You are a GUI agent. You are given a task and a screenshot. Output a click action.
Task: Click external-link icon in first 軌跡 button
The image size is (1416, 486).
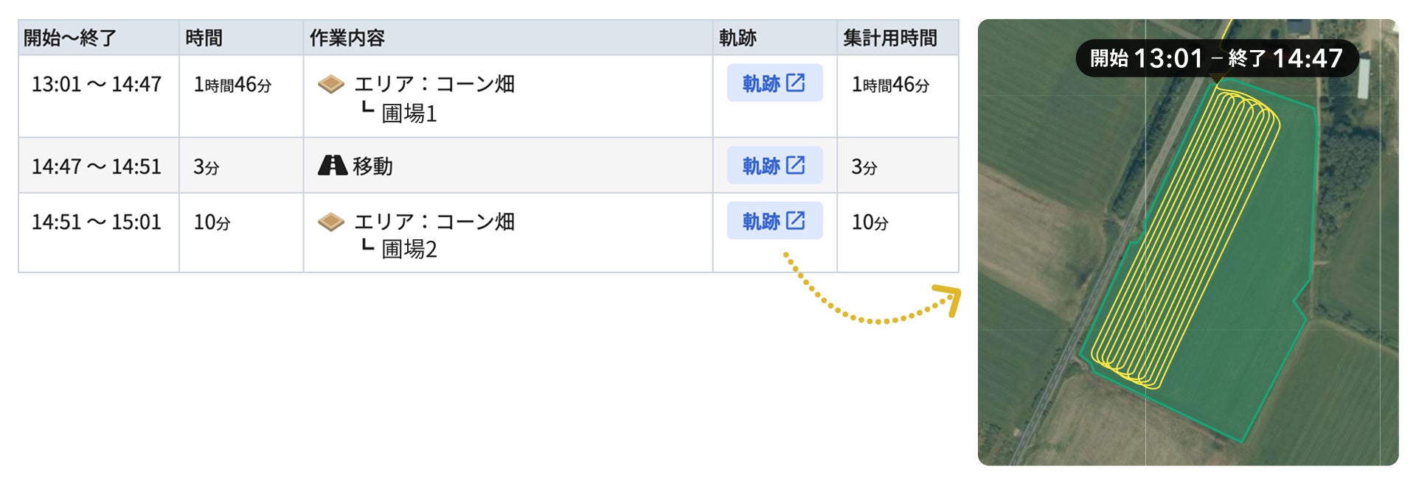[795, 82]
